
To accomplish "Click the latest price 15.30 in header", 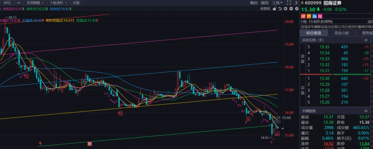I will [x=308, y=10].
